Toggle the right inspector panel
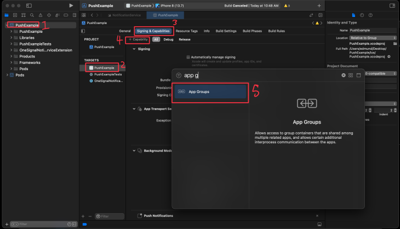The image size is (400, 229). click(392, 5)
